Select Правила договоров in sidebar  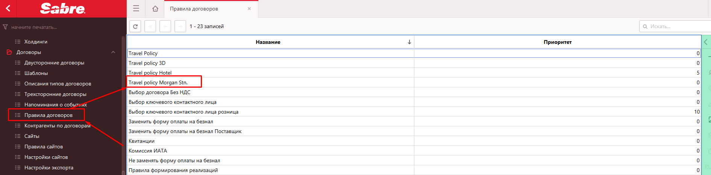click(48, 115)
